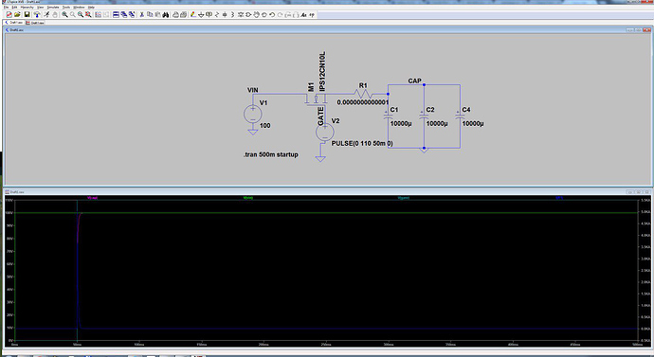This screenshot has height=357, width=654.
Task: Open the File menu
Action: pos(7,7)
